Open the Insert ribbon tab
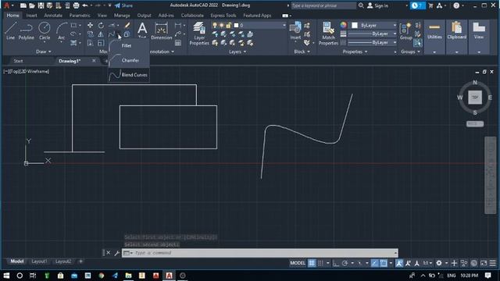 point(31,16)
